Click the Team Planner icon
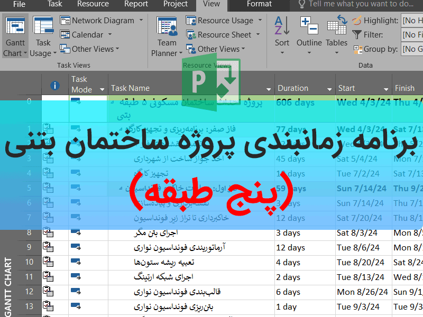 167,27
